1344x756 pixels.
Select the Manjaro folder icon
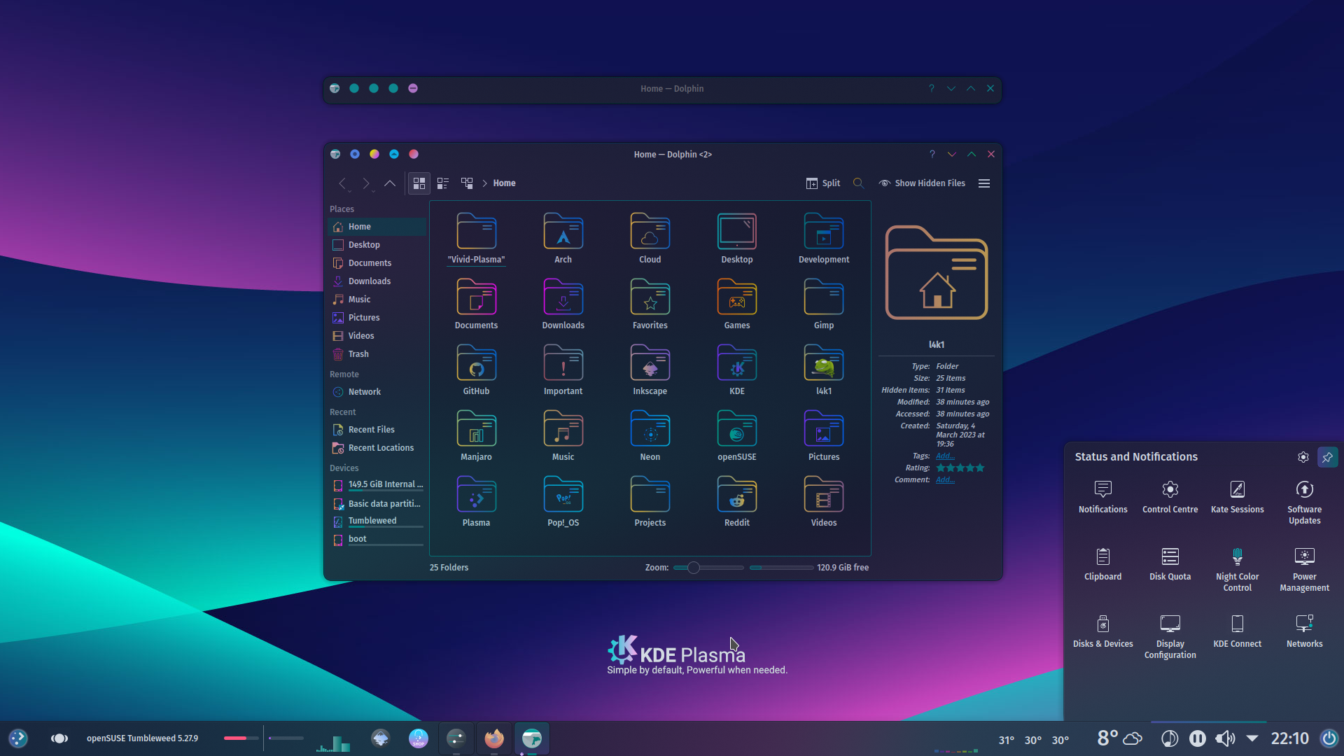476,428
